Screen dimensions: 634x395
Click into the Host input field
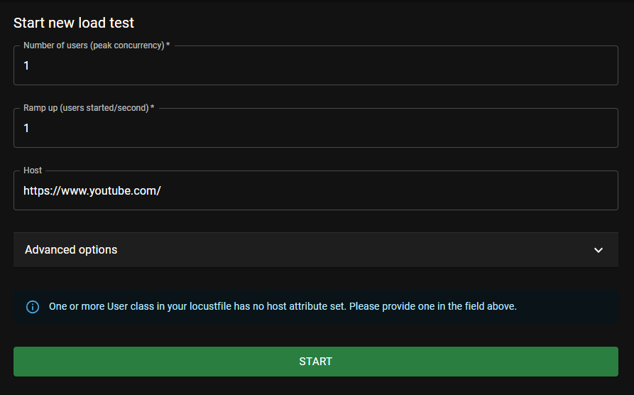[315, 190]
